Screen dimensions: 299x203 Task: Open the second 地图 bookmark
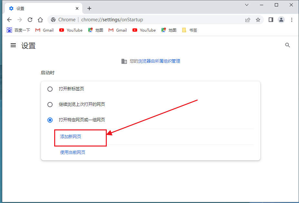(x=169, y=30)
